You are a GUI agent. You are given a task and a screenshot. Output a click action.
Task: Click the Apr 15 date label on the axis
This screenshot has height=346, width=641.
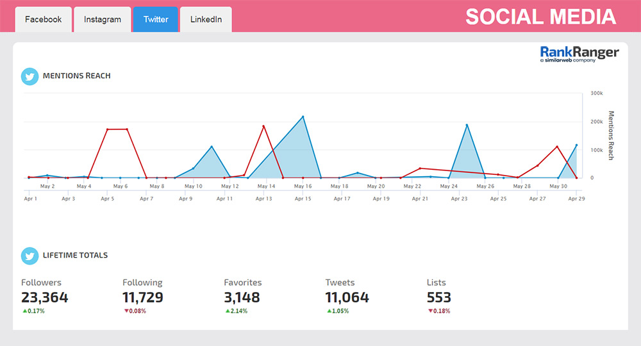click(x=303, y=199)
